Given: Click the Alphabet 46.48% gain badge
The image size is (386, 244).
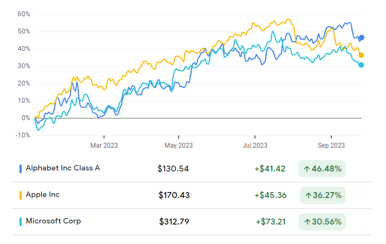Looking at the screenshot, I should point(322,169).
